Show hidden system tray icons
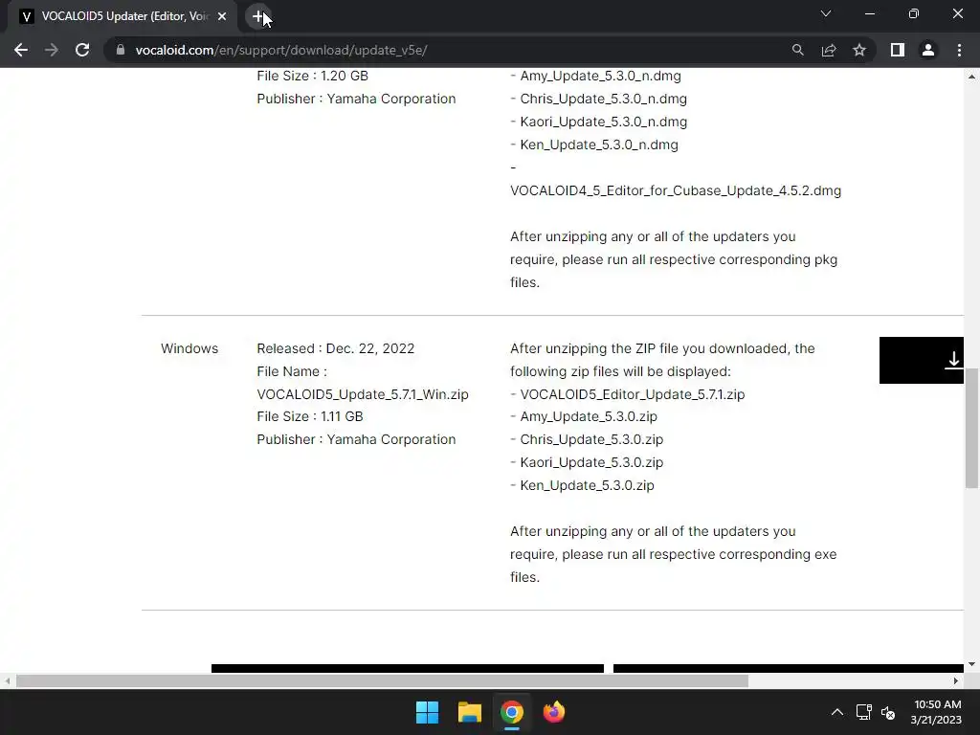This screenshot has height=735, width=980. [836, 712]
